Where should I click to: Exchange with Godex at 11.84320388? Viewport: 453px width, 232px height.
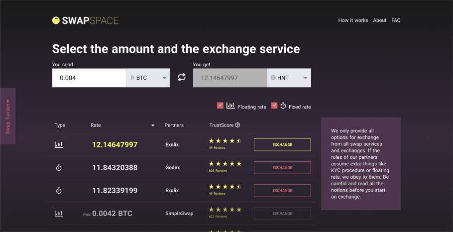282,168
